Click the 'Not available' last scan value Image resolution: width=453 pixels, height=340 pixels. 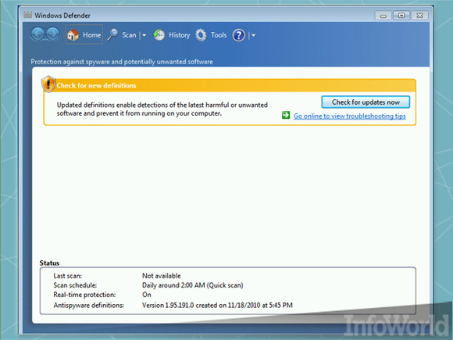(x=161, y=276)
